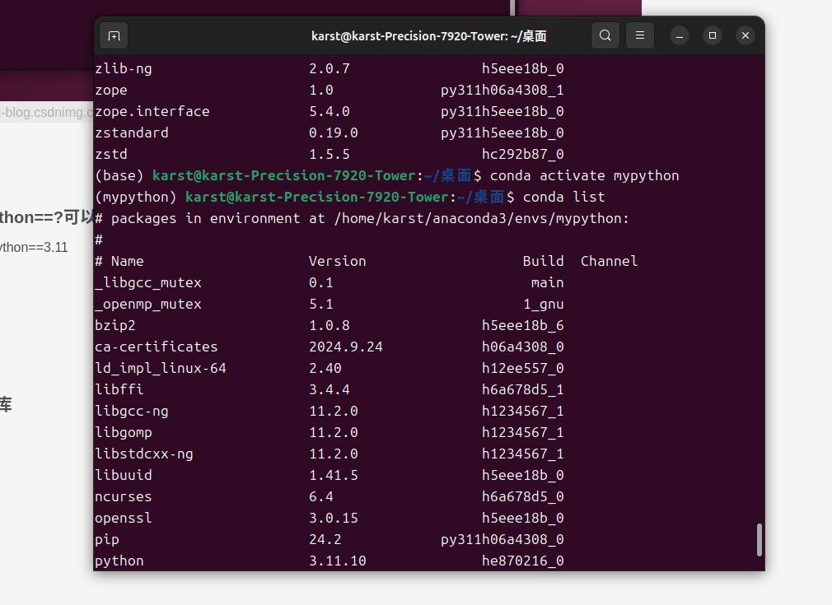Click the 'zlib-ng' package name

click(x=123, y=69)
